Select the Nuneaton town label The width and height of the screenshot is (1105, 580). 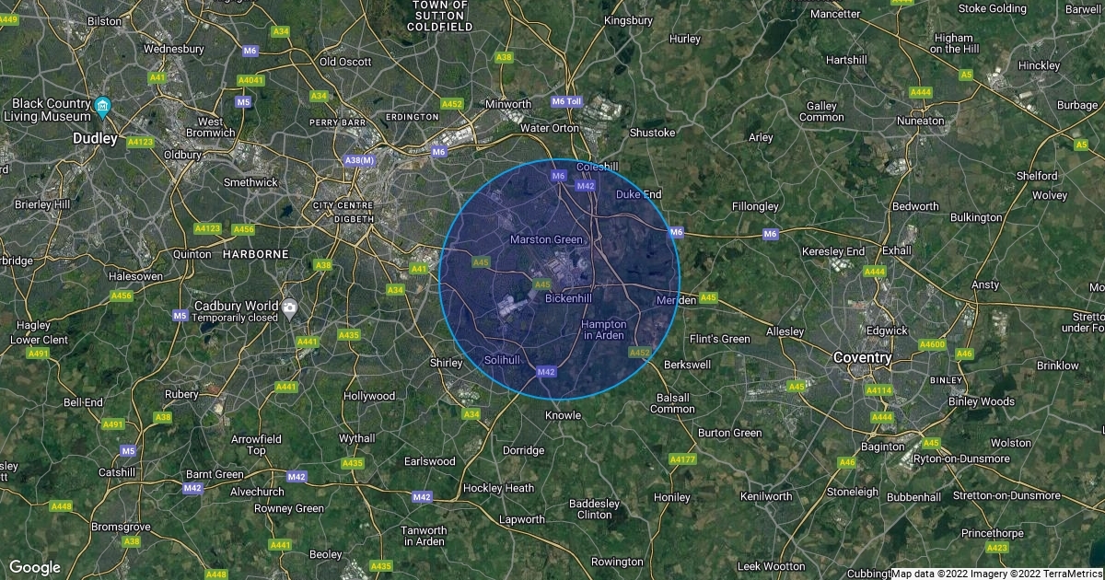[919, 121]
